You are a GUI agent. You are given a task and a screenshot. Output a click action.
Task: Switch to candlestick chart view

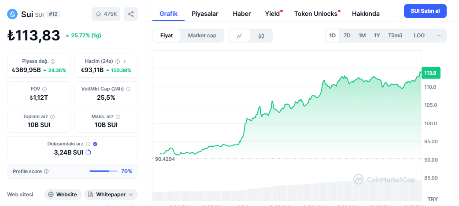coord(261,36)
